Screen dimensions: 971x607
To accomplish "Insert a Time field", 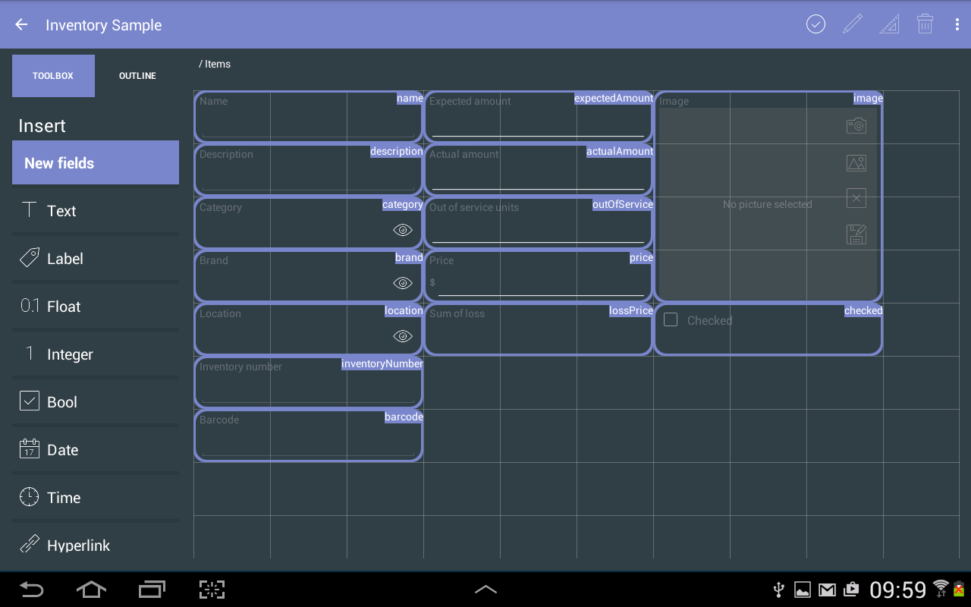I will 96,497.
